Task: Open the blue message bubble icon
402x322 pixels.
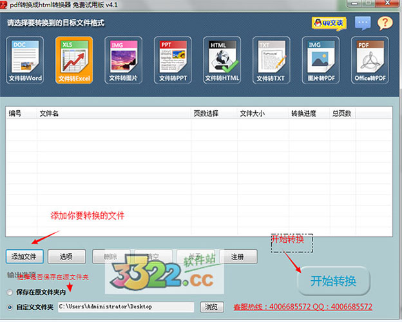Action: click(363, 23)
